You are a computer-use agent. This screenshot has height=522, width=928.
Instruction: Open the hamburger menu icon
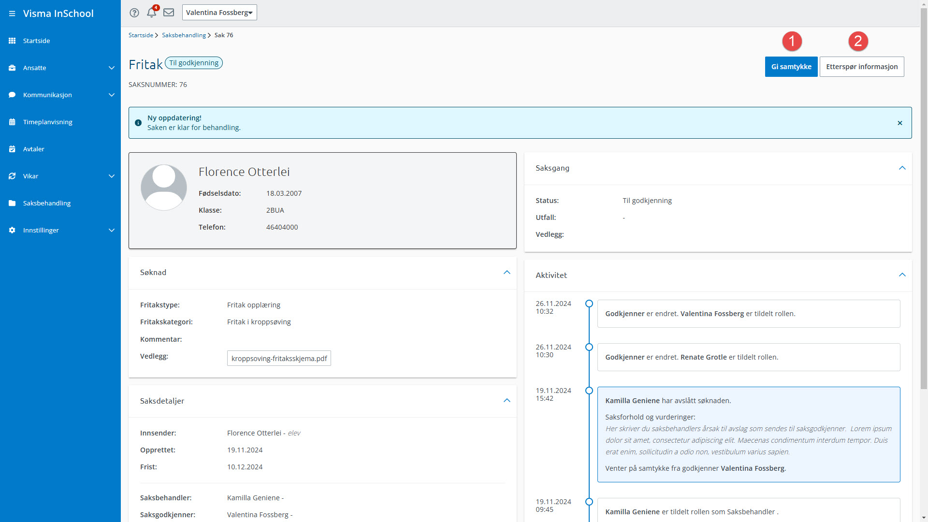coord(12,14)
